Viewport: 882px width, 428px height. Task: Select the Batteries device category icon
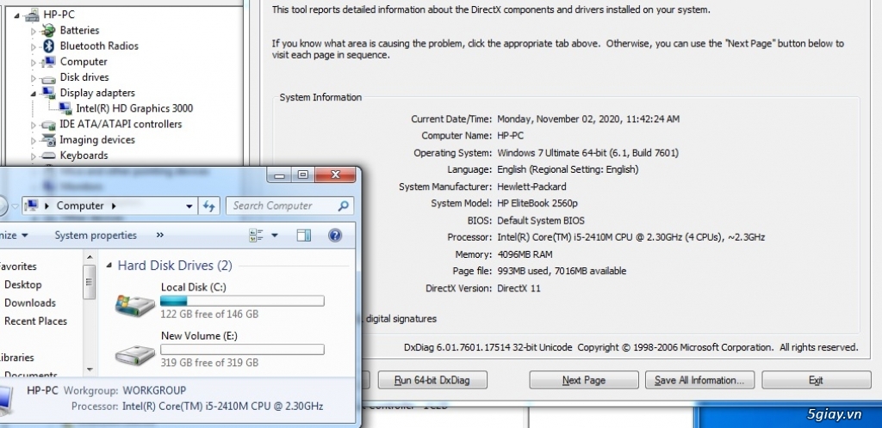tap(49, 30)
